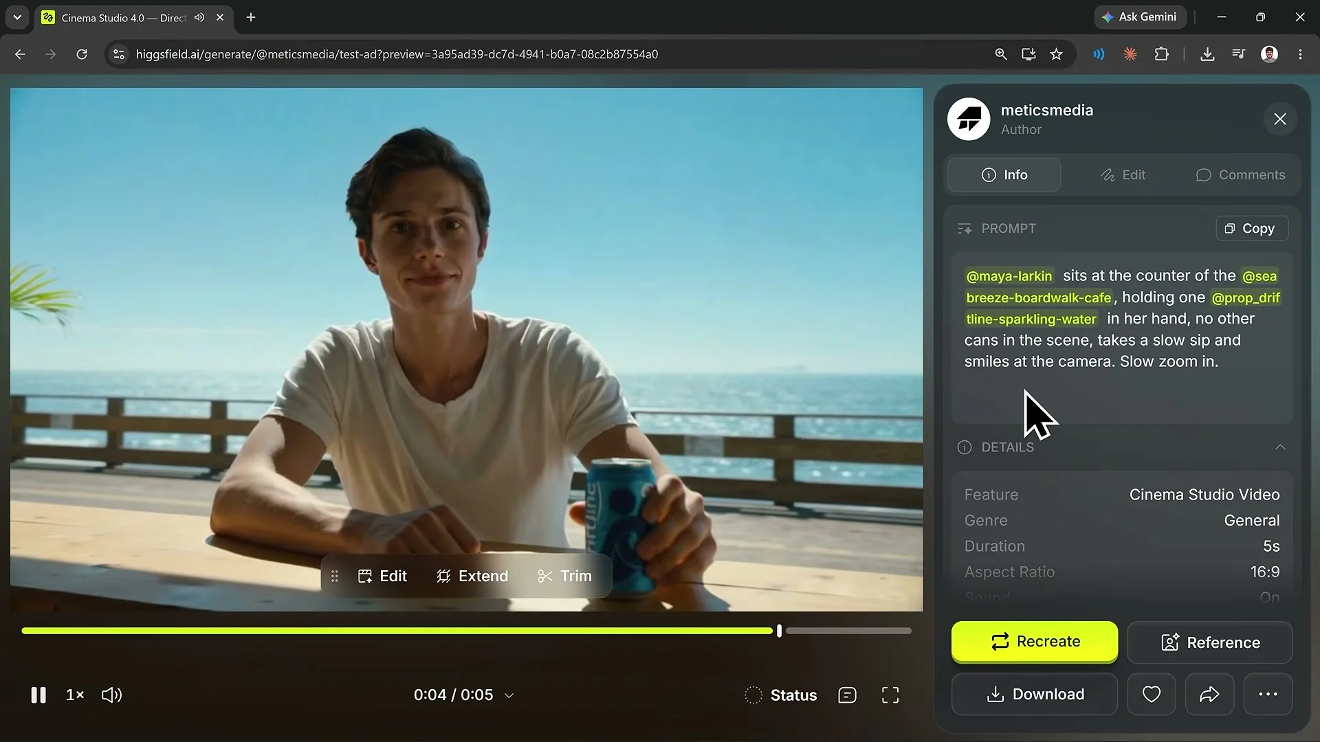The height and width of the screenshot is (742, 1320).
Task: Pause the video playback
Action: [x=38, y=695]
